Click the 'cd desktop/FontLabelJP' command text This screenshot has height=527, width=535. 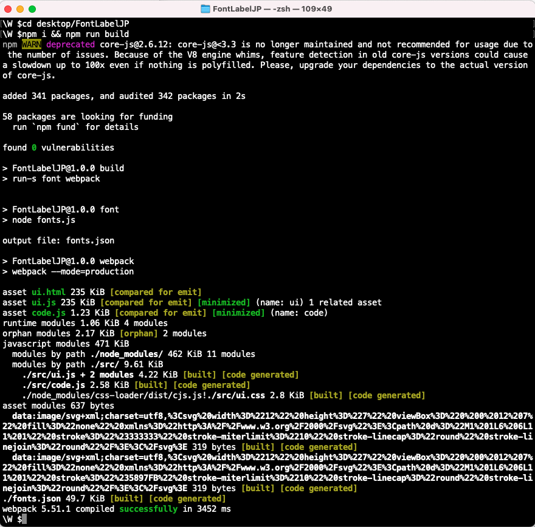pos(75,24)
